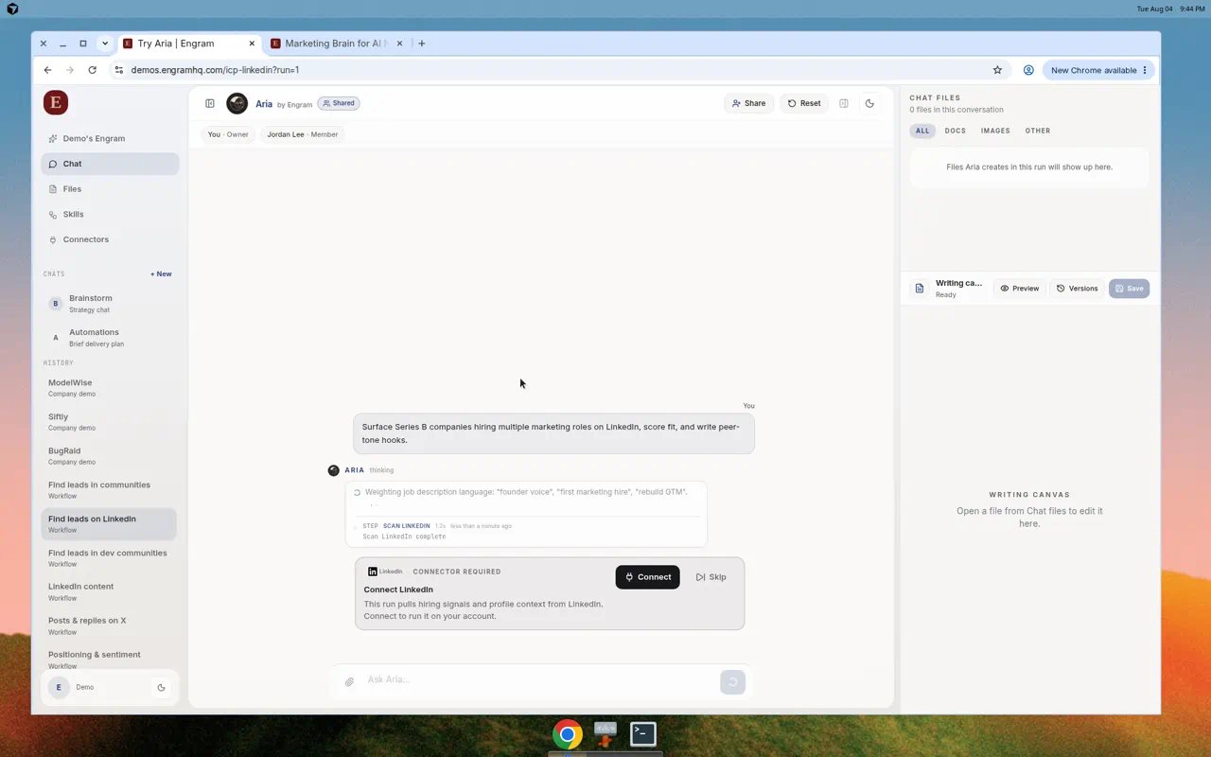1211x757 pixels.
Task: Open the Siftly company demo
Action: [110, 422]
